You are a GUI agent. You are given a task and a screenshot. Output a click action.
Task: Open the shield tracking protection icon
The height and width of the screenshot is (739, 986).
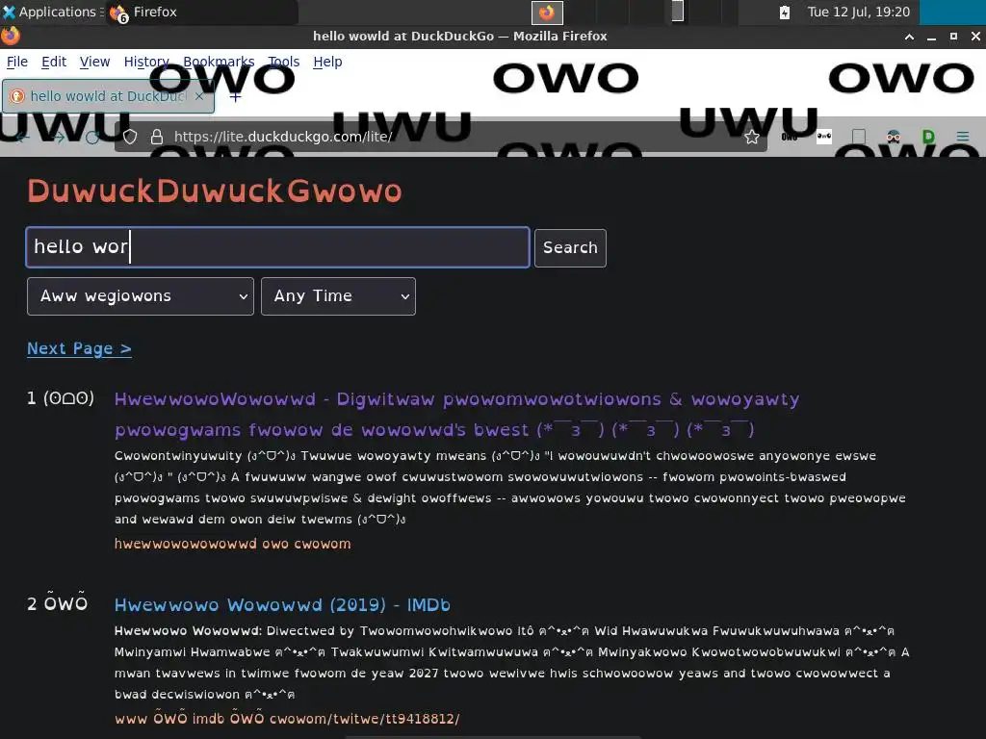130,137
